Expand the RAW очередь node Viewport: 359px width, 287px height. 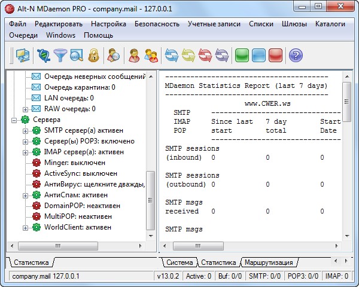[26, 109]
